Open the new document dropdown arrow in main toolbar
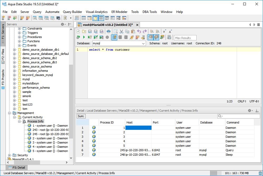The image size is (263, 176). click(71, 18)
